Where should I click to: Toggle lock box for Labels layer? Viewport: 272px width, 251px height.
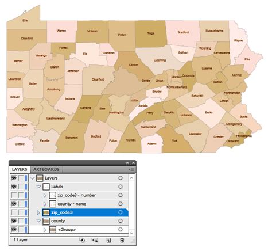21,187
